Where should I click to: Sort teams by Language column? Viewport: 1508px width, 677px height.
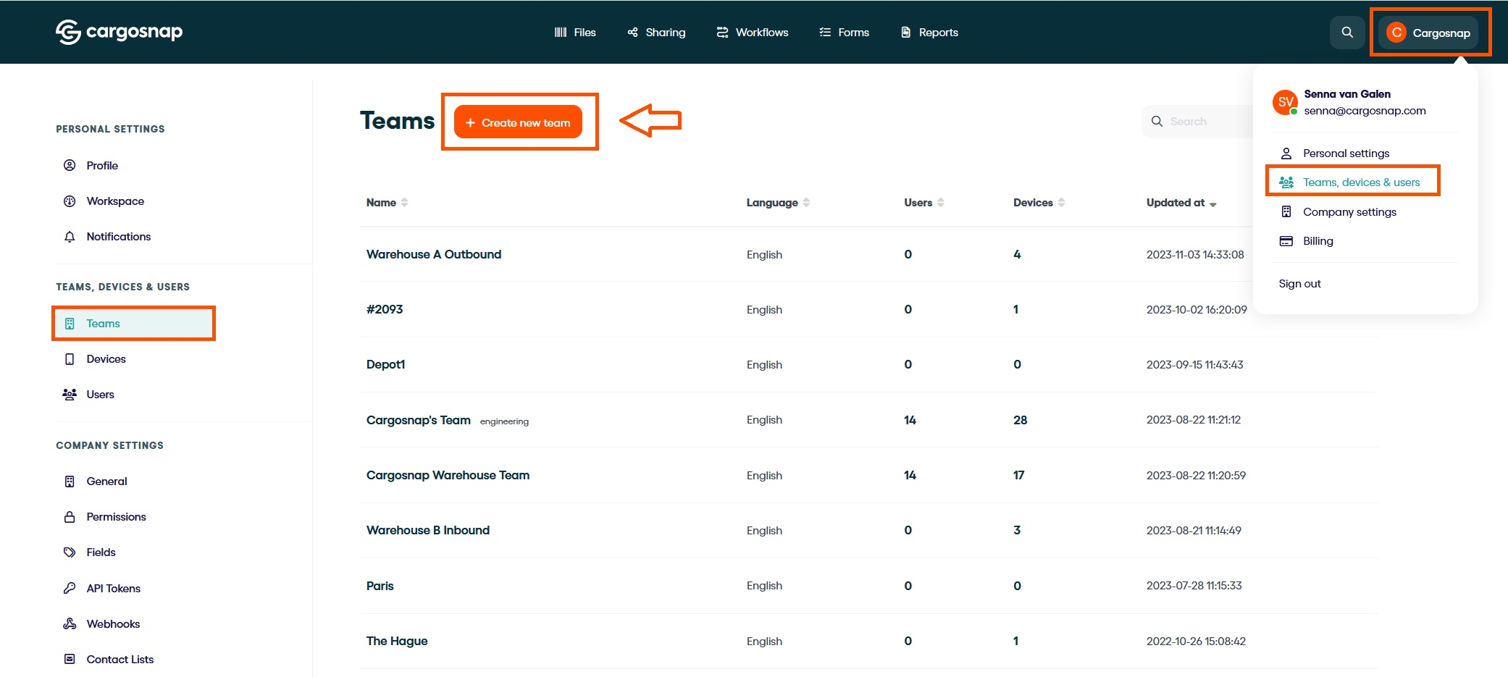pos(778,203)
